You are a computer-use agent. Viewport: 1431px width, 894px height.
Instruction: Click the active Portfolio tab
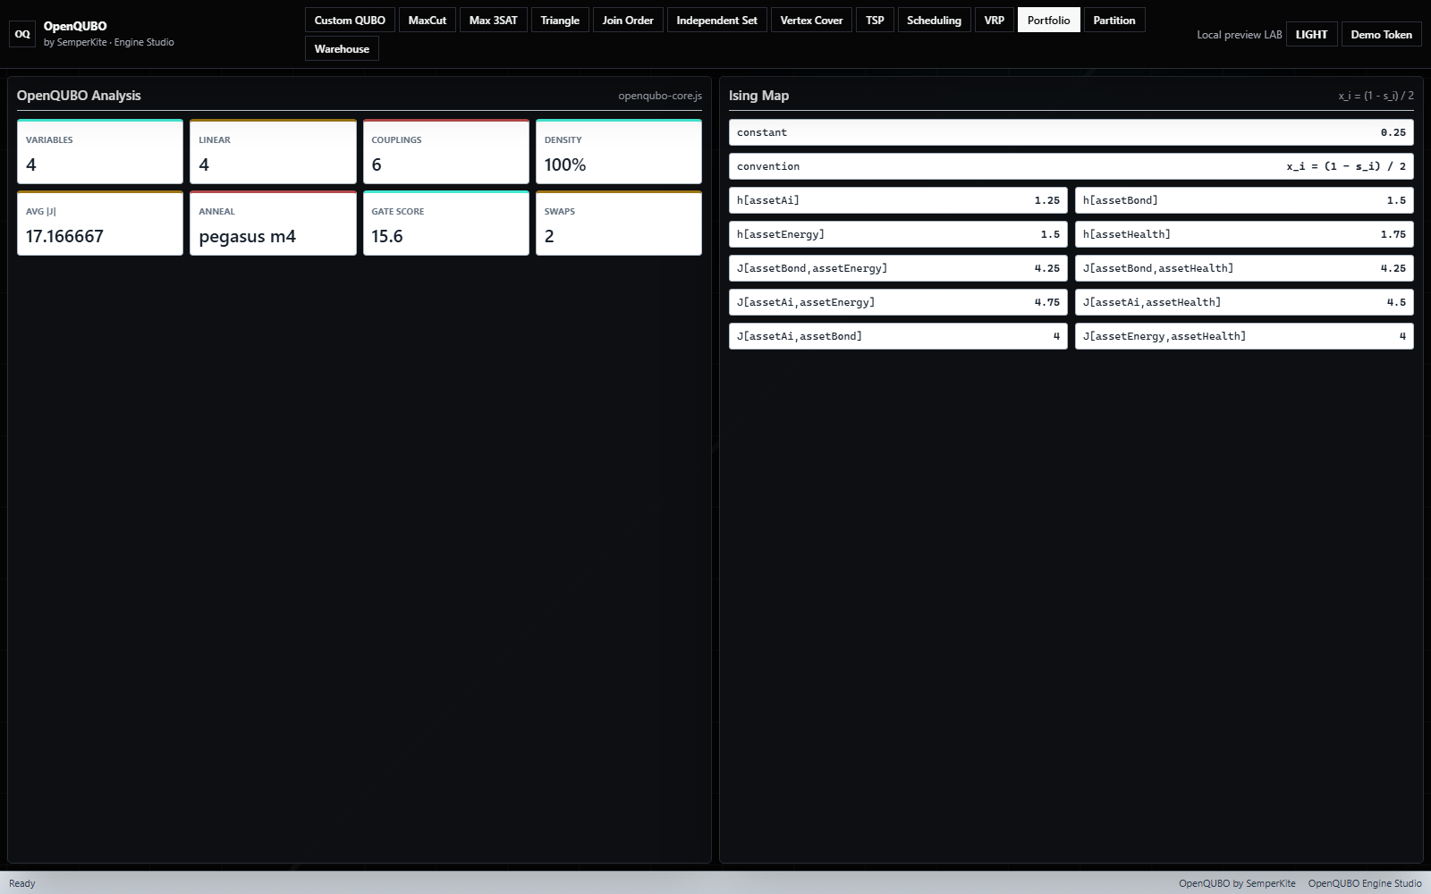pos(1048,20)
